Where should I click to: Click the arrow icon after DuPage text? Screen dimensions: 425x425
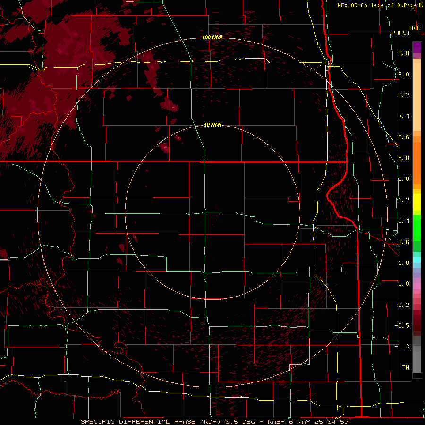[x=421, y=5]
